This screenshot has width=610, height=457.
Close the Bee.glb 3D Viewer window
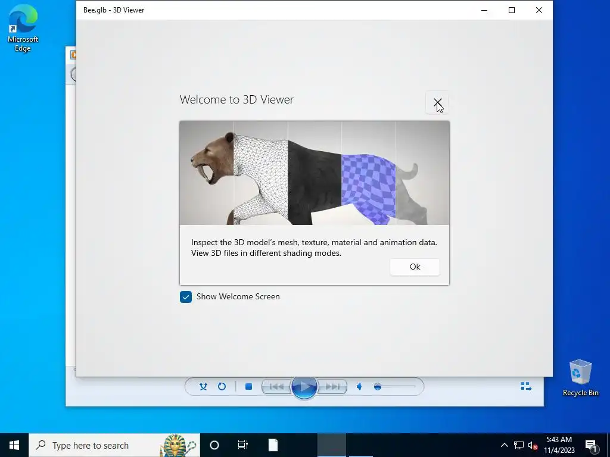point(539,10)
